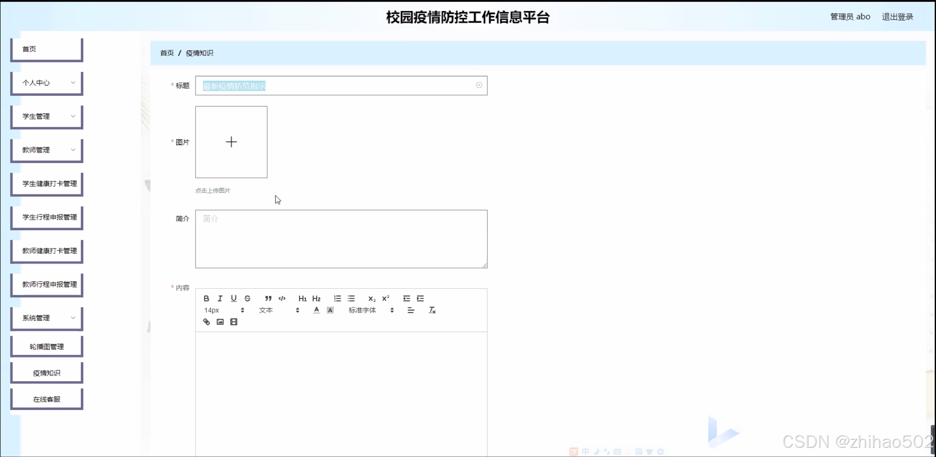The height and width of the screenshot is (457, 936).
Task: Open the 标准字体 font family dropdown
Action: click(370, 310)
